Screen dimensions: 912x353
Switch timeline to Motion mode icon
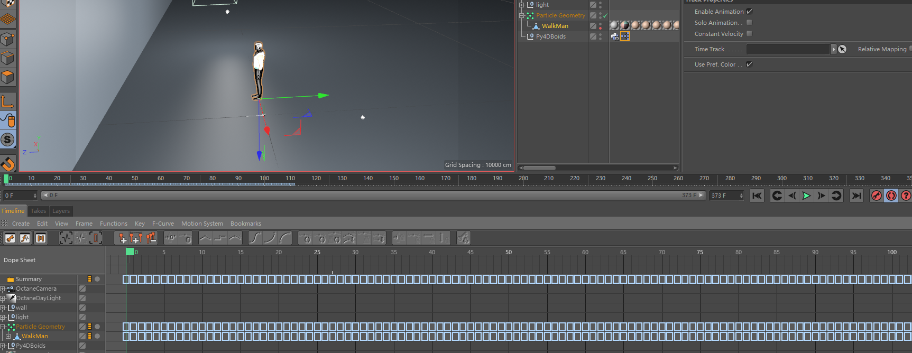coord(41,238)
